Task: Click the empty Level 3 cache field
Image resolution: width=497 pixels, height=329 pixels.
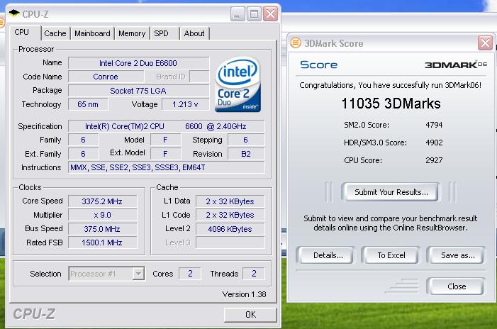Action: coord(230,242)
